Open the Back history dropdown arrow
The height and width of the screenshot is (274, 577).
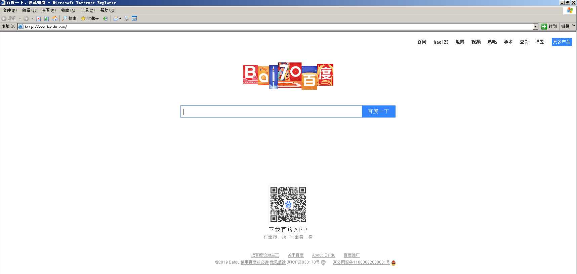(x=20, y=18)
